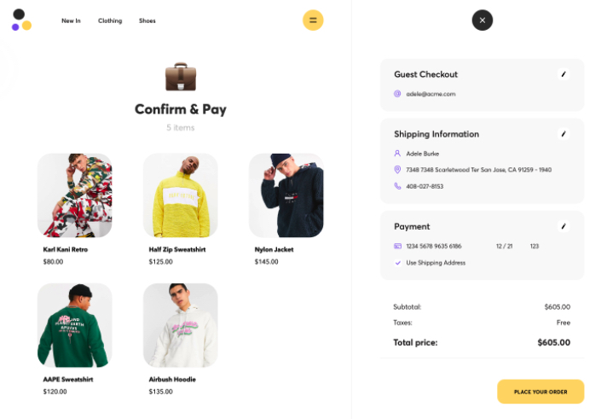
Task: Click the email at-sign icon
Action: tap(397, 94)
